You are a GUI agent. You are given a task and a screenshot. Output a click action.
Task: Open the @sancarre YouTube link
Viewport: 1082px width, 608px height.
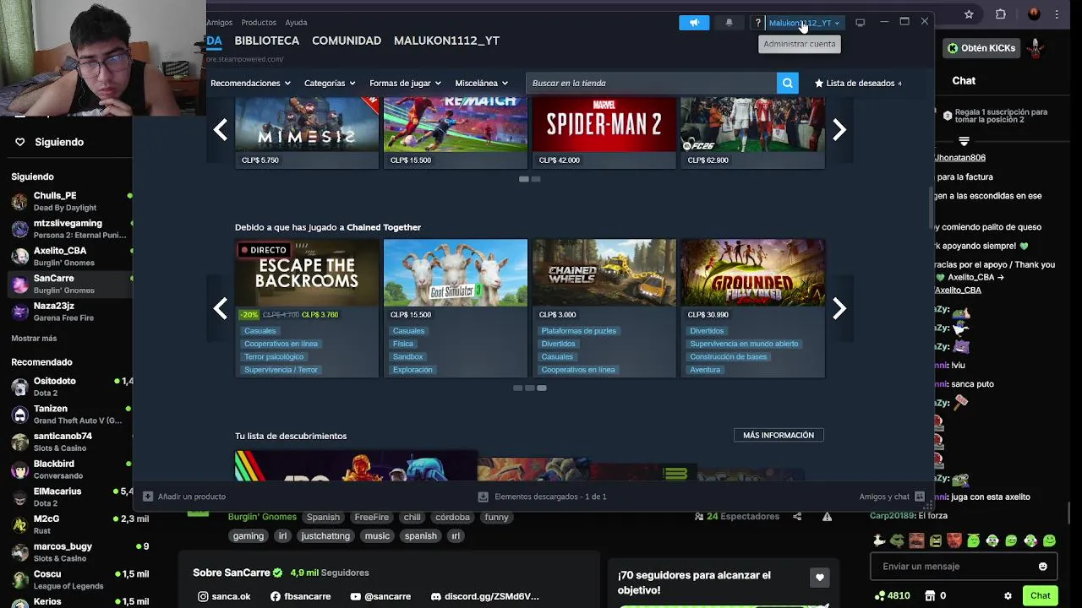click(x=380, y=596)
